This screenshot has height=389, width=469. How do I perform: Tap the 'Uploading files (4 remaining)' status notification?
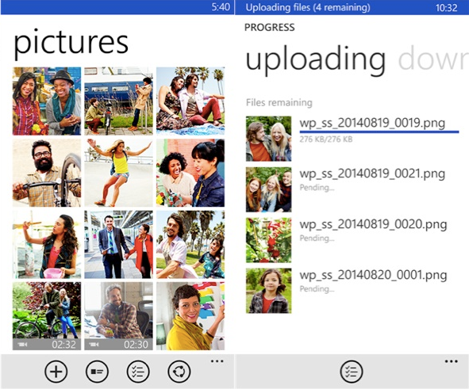coord(308,7)
